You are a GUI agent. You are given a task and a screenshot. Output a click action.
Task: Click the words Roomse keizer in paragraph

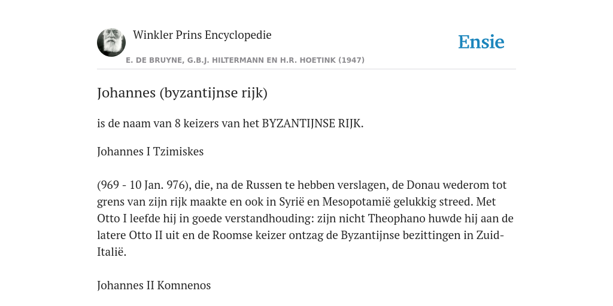(x=249, y=235)
